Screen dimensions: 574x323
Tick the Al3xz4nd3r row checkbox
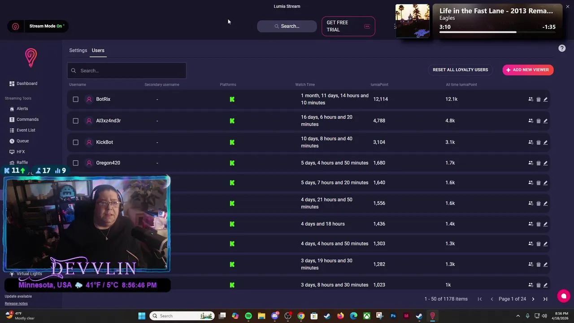tap(75, 121)
